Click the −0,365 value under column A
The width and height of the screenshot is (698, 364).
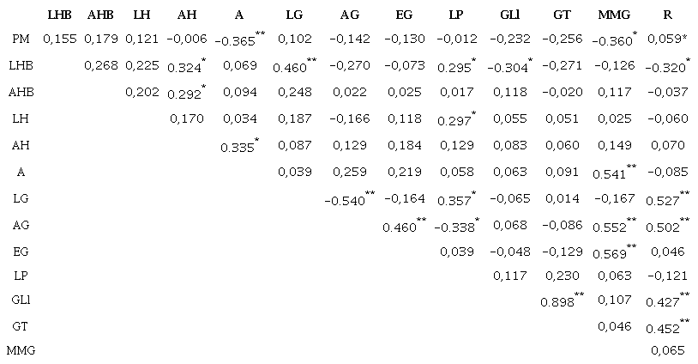pyautogui.click(x=236, y=40)
